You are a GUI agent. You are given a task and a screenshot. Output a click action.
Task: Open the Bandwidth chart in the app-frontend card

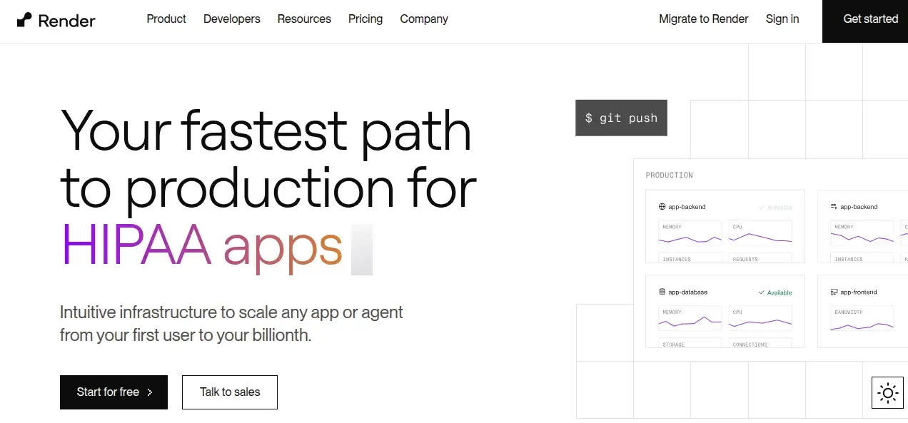click(862, 318)
